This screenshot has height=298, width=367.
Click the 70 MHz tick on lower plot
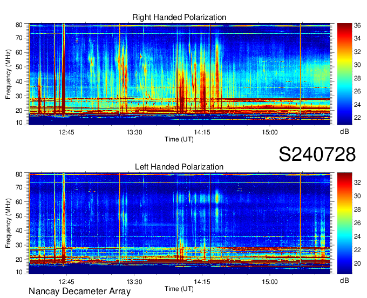tap(19, 187)
